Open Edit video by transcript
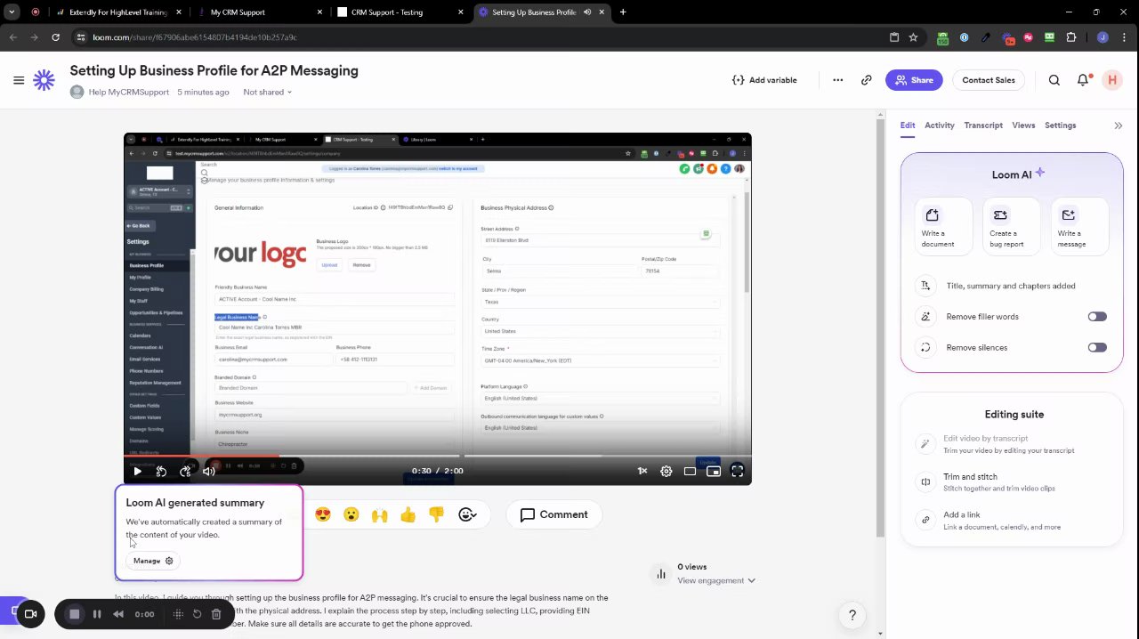Image resolution: width=1139 pixels, height=639 pixels. click(1012, 444)
